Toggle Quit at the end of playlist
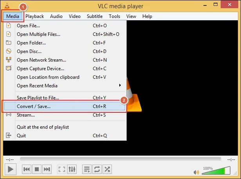 [x=65, y=127]
